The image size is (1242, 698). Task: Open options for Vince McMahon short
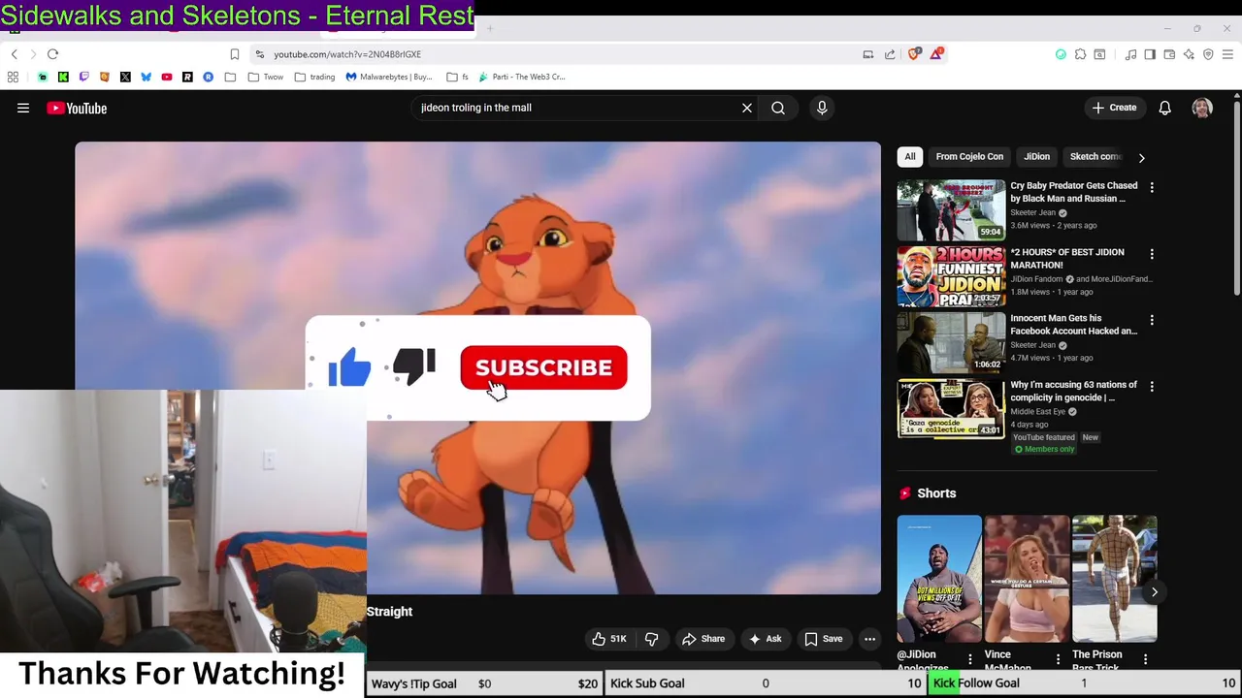coord(1058,659)
